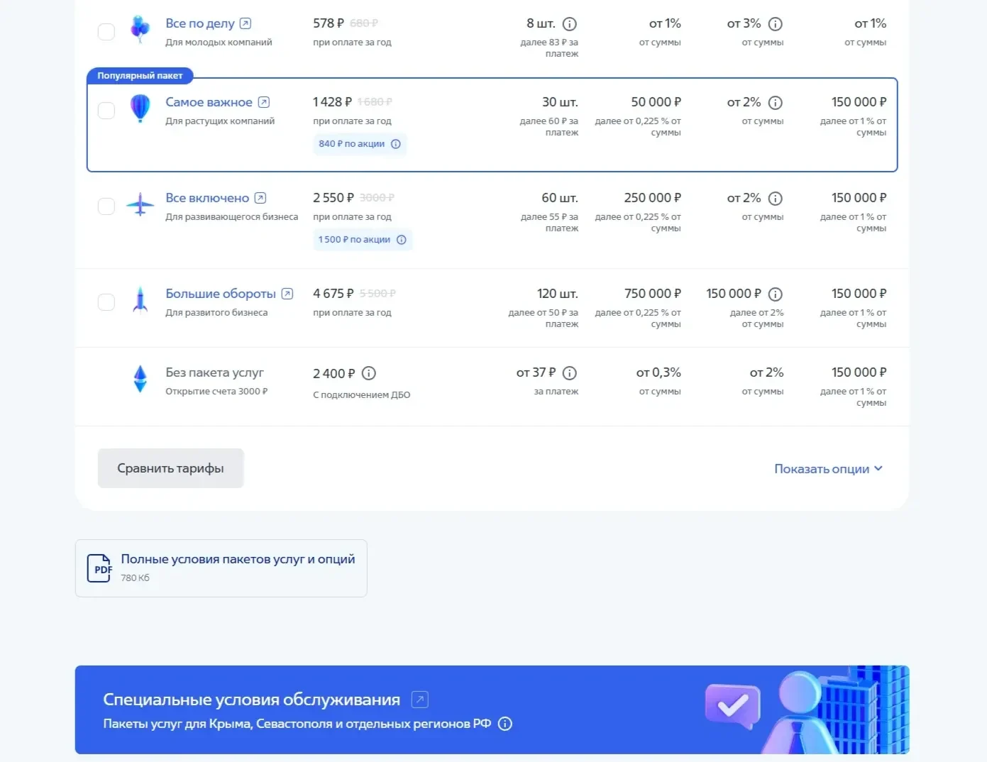
Task: Show info for от 3% in Все по делу row
Action: coord(776,24)
